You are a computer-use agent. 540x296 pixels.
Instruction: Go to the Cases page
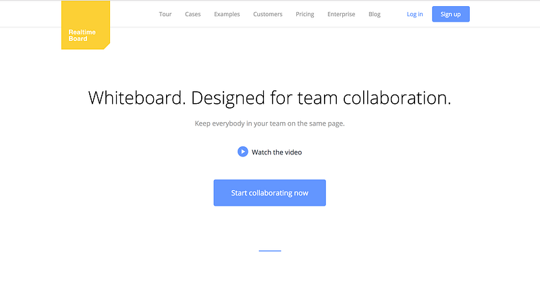tap(192, 14)
